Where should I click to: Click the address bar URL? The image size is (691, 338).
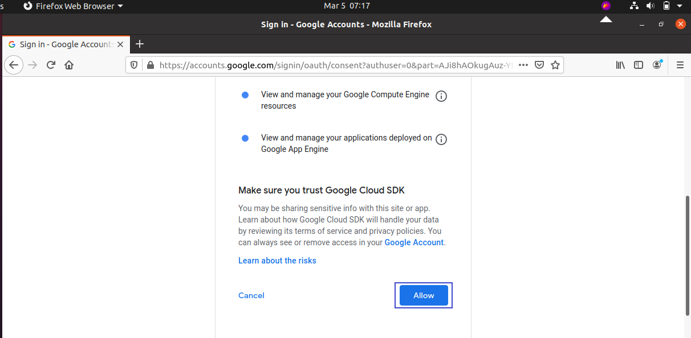[337, 65]
